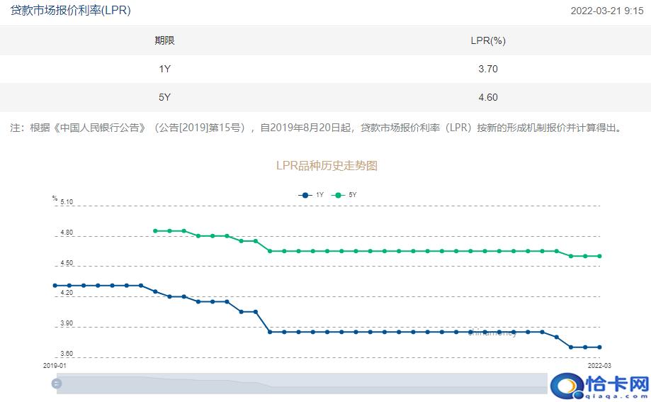Click the 2022-03-21 9:15 timestamp
This screenshot has width=651, height=402.
pyautogui.click(x=607, y=11)
